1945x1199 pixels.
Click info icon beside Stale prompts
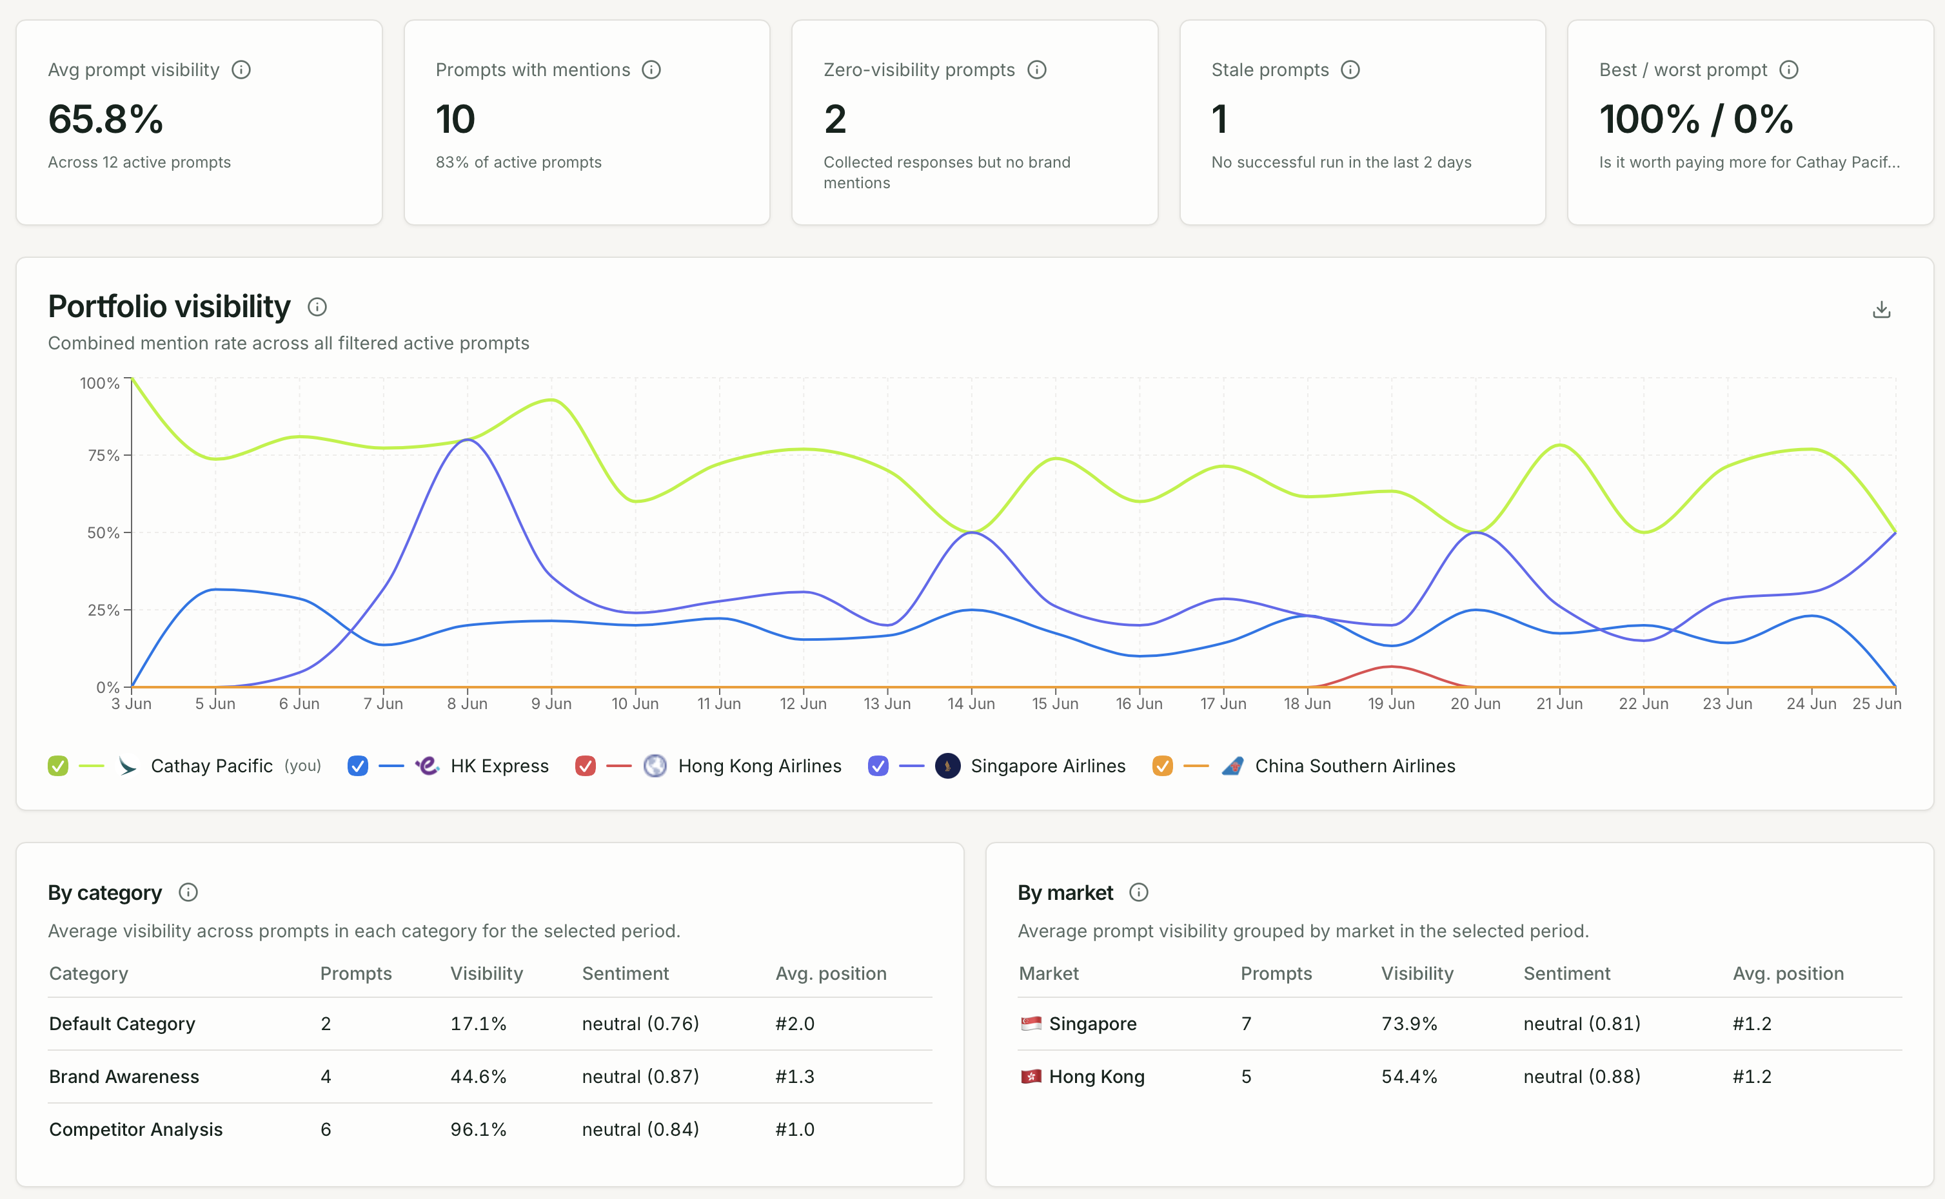1350,70
